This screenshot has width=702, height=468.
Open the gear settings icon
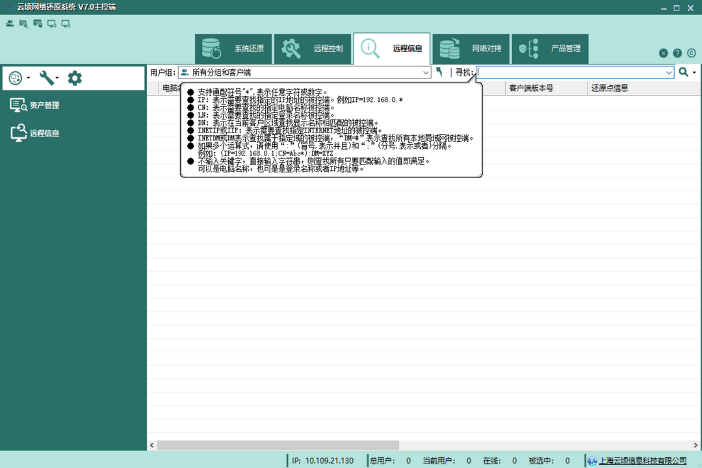tap(75, 78)
